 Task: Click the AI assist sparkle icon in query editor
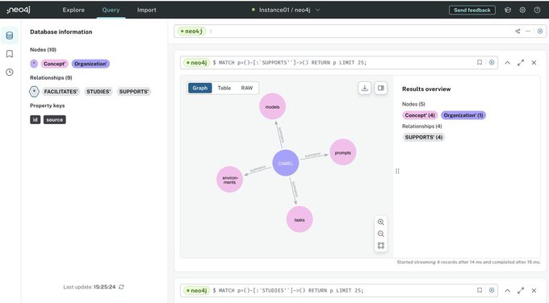518,31
